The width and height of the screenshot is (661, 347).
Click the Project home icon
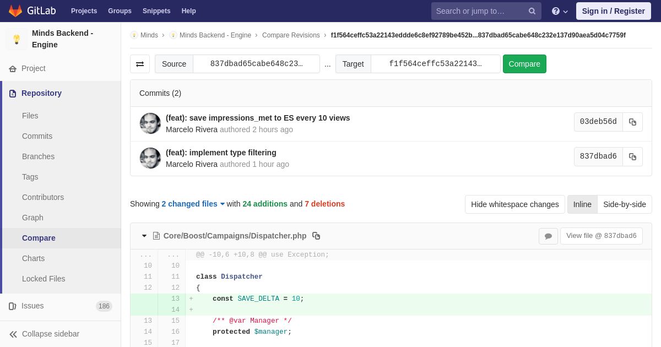13,69
